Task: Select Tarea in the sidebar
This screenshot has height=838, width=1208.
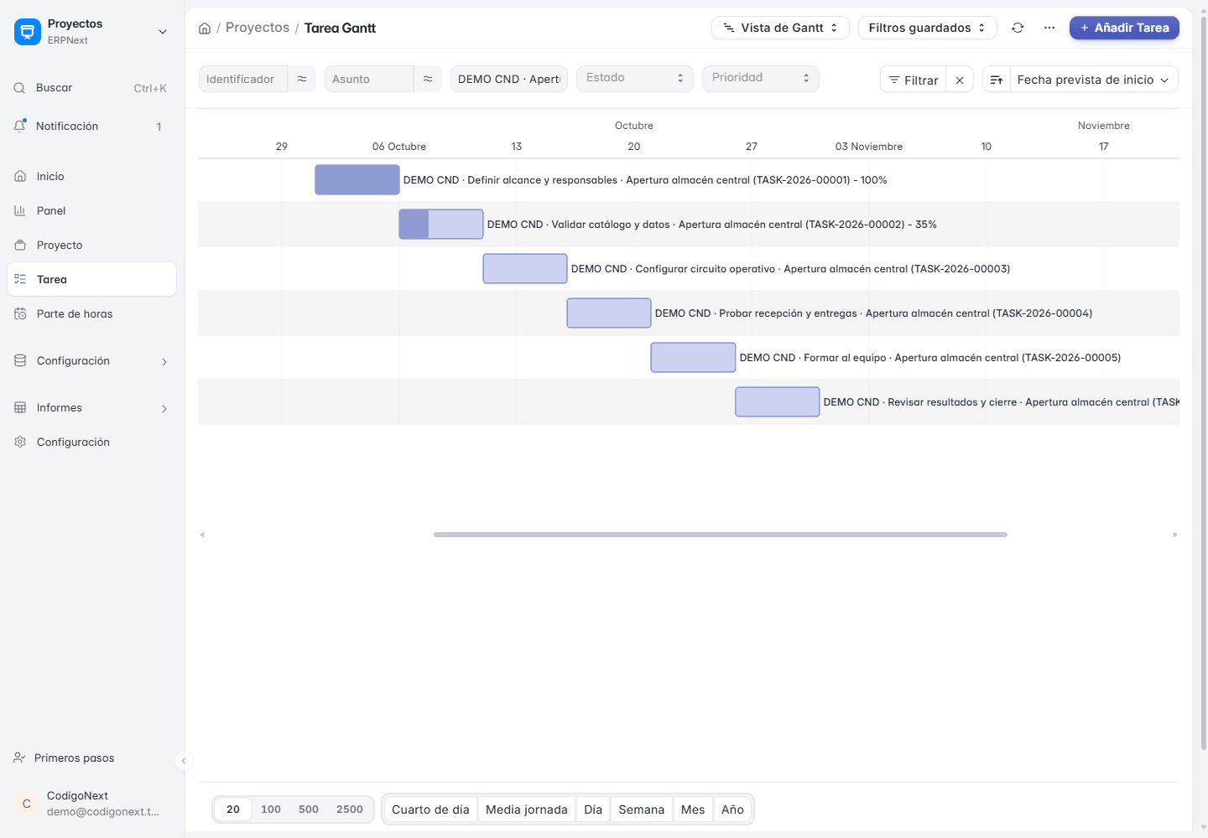Action: 91,279
